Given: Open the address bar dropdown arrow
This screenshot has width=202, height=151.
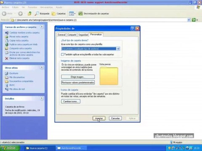Looking at the screenshot, I should coord(189,20).
